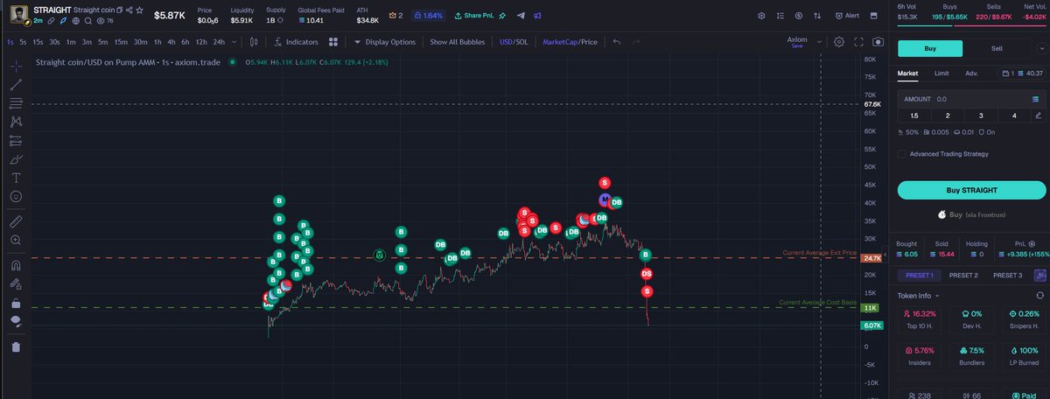Image resolution: width=1050 pixels, height=399 pixels.
Task: Select the ruler measure tool
Action: click(16, 220)
